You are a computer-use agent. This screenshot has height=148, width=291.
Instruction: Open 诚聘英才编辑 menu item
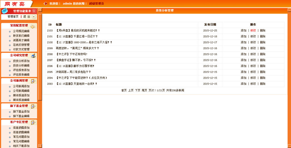pyautogui.click(x=21, y=40)
